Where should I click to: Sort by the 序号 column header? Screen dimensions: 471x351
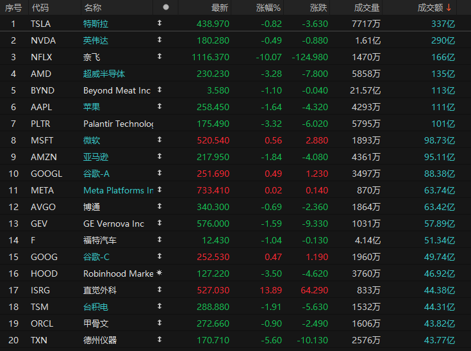click(13, 8)
